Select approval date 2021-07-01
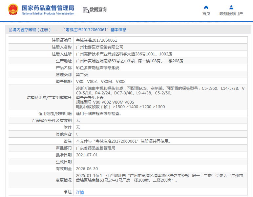Image resolution: width=253 pixels, height=197 pixels. [87, 155]
